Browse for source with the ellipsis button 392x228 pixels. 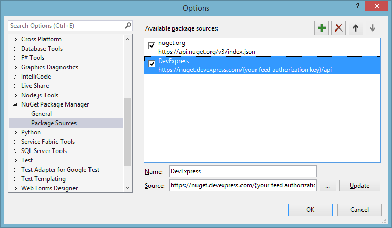(327, 186)
